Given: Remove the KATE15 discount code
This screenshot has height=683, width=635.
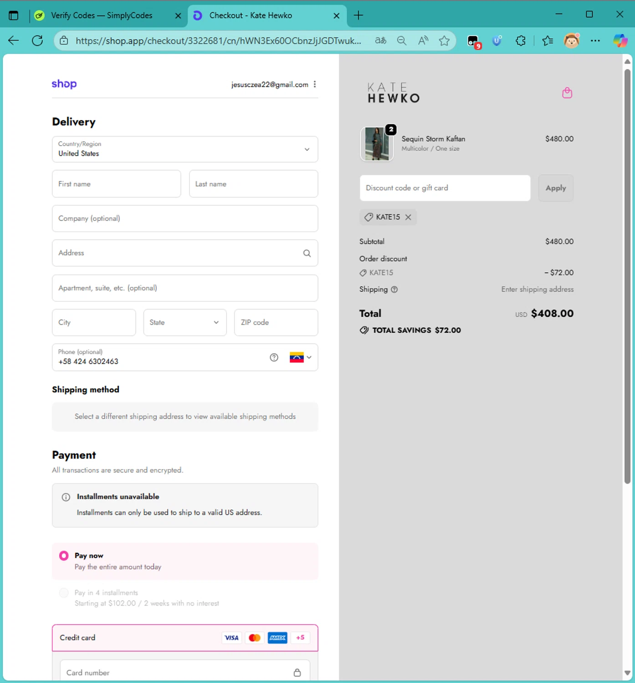Looking at the screenshot, I should click(408, 217).
